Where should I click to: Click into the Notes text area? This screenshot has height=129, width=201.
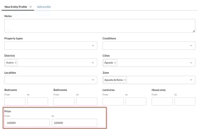point(100,26)
